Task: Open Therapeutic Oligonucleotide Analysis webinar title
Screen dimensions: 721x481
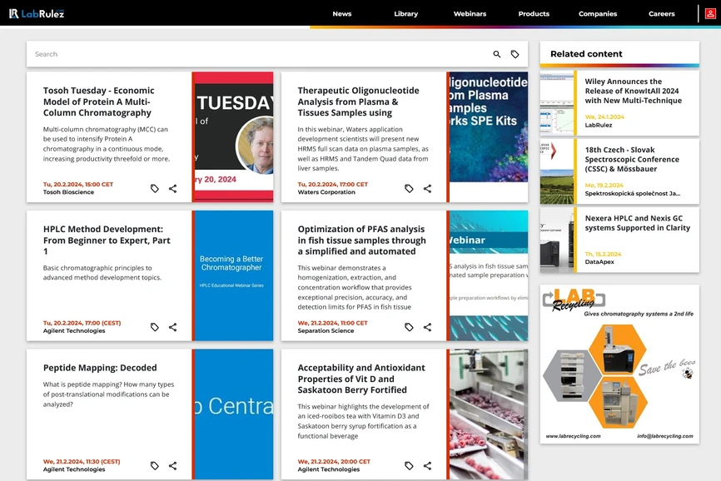Action: [358, 102]
